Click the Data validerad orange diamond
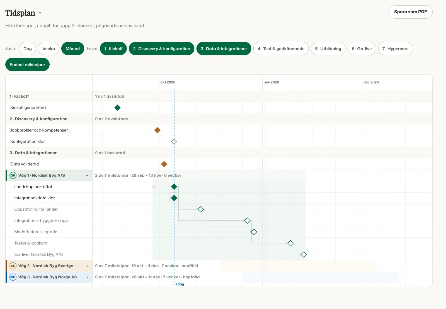446x309 pixels. (x=164, y=164)
